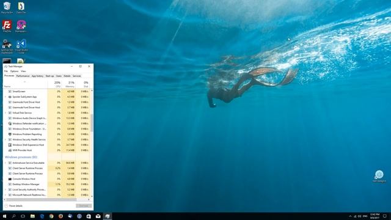Maximize the Task Manager window
This screenshot has width=391, height=220.
[80, 67]
